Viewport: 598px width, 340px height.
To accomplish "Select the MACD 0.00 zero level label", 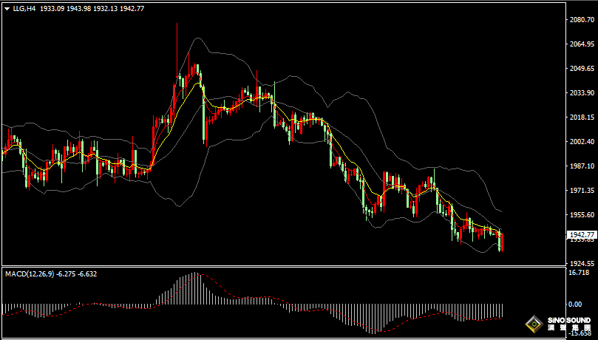I will click(x=575, y=305).
